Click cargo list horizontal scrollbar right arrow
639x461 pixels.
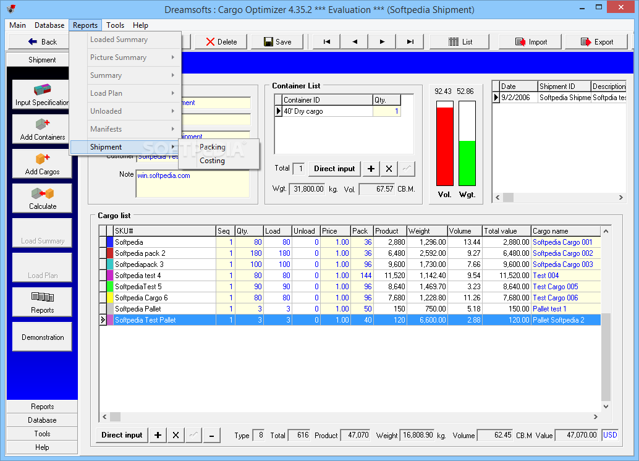point(595,417)
